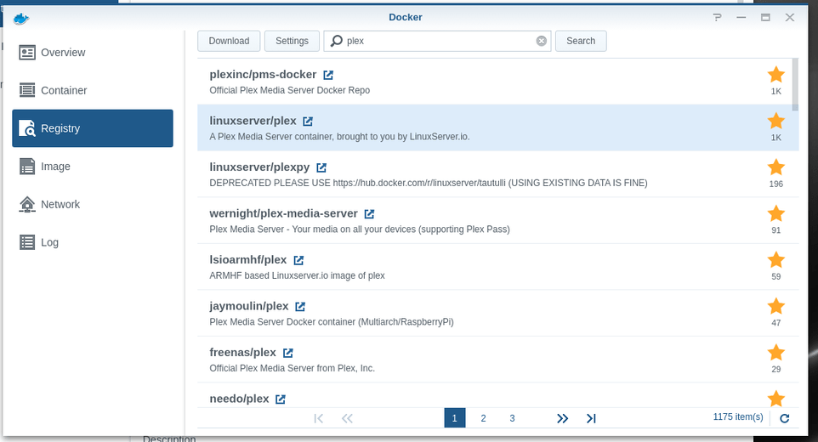Click 'ARMHF based Linuxserver.io image of plex' text
This screenshot has height=442, width=818.
tap(297, 275)
